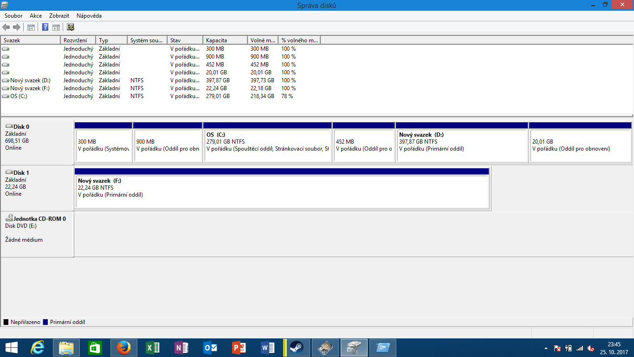
Task: Select the OS (C:) partition block
Action: click(x=267, y=145)
